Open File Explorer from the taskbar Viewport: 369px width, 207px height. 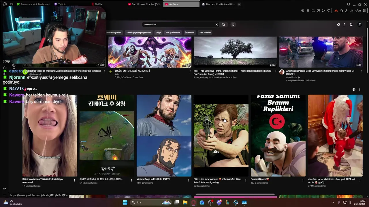click(x=185, y=202)
